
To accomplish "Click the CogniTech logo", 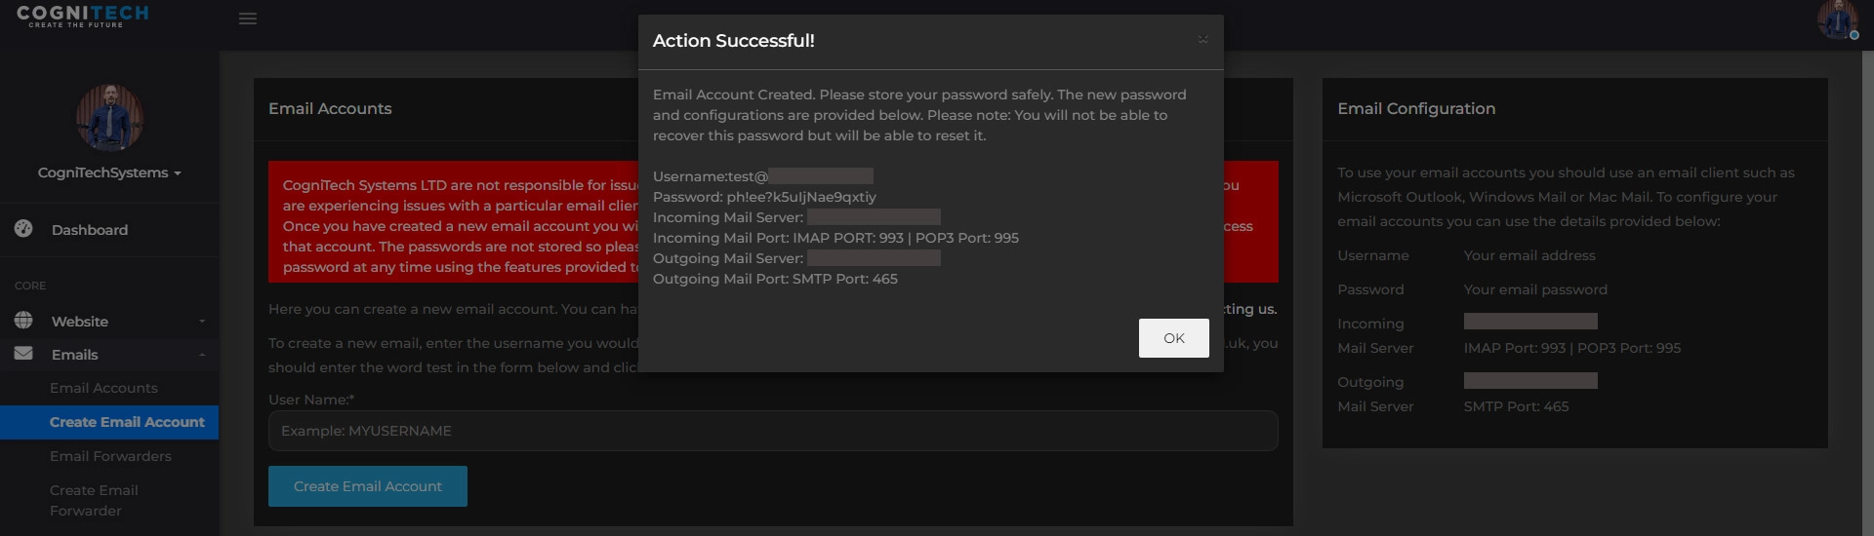I will [x=82, y=15].
